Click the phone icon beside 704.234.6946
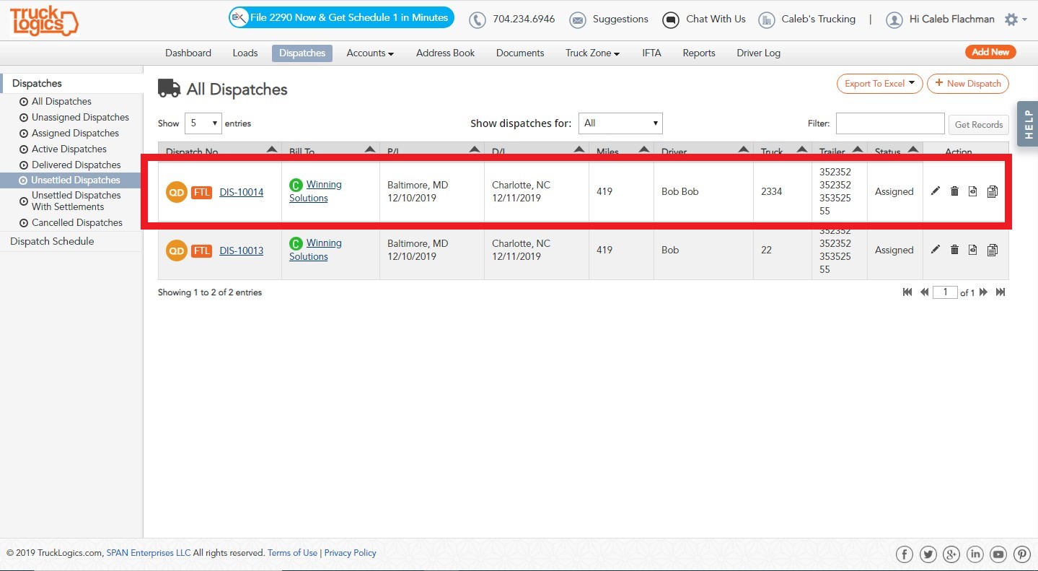Viewport: 1038px width, 571px height. click(x=478, y=20)
